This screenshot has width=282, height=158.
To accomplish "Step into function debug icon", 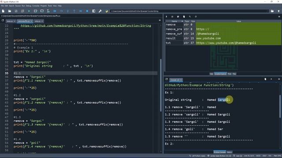I will [x=68, y=11].
